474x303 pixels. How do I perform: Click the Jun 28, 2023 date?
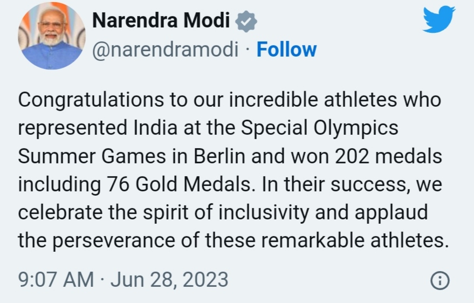[x=169, y=280]
